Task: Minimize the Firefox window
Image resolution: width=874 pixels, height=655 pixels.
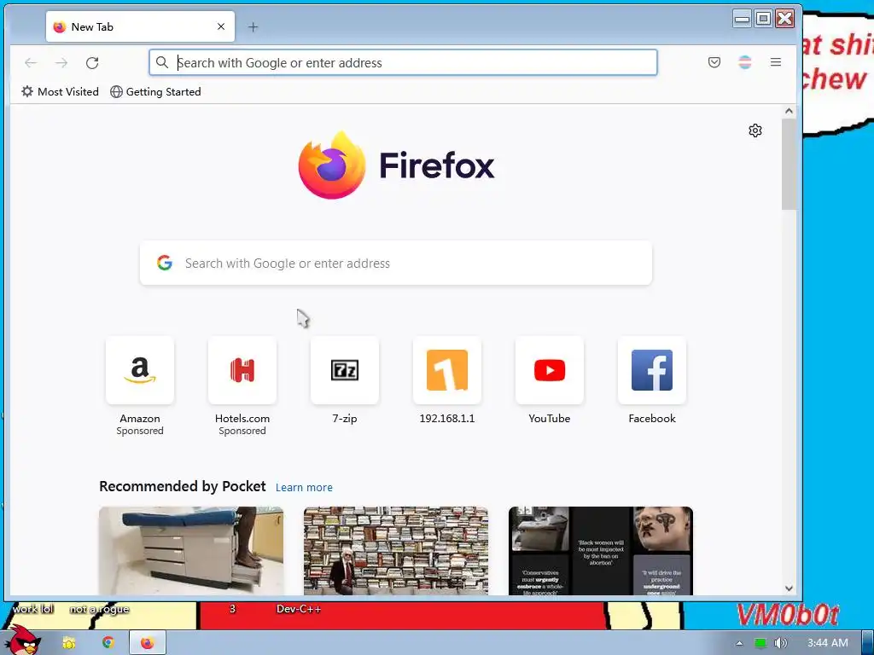Action: pos(742,19)
